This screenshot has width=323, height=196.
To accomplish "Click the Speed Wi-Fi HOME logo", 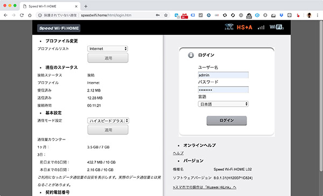I will coord(59,28).
